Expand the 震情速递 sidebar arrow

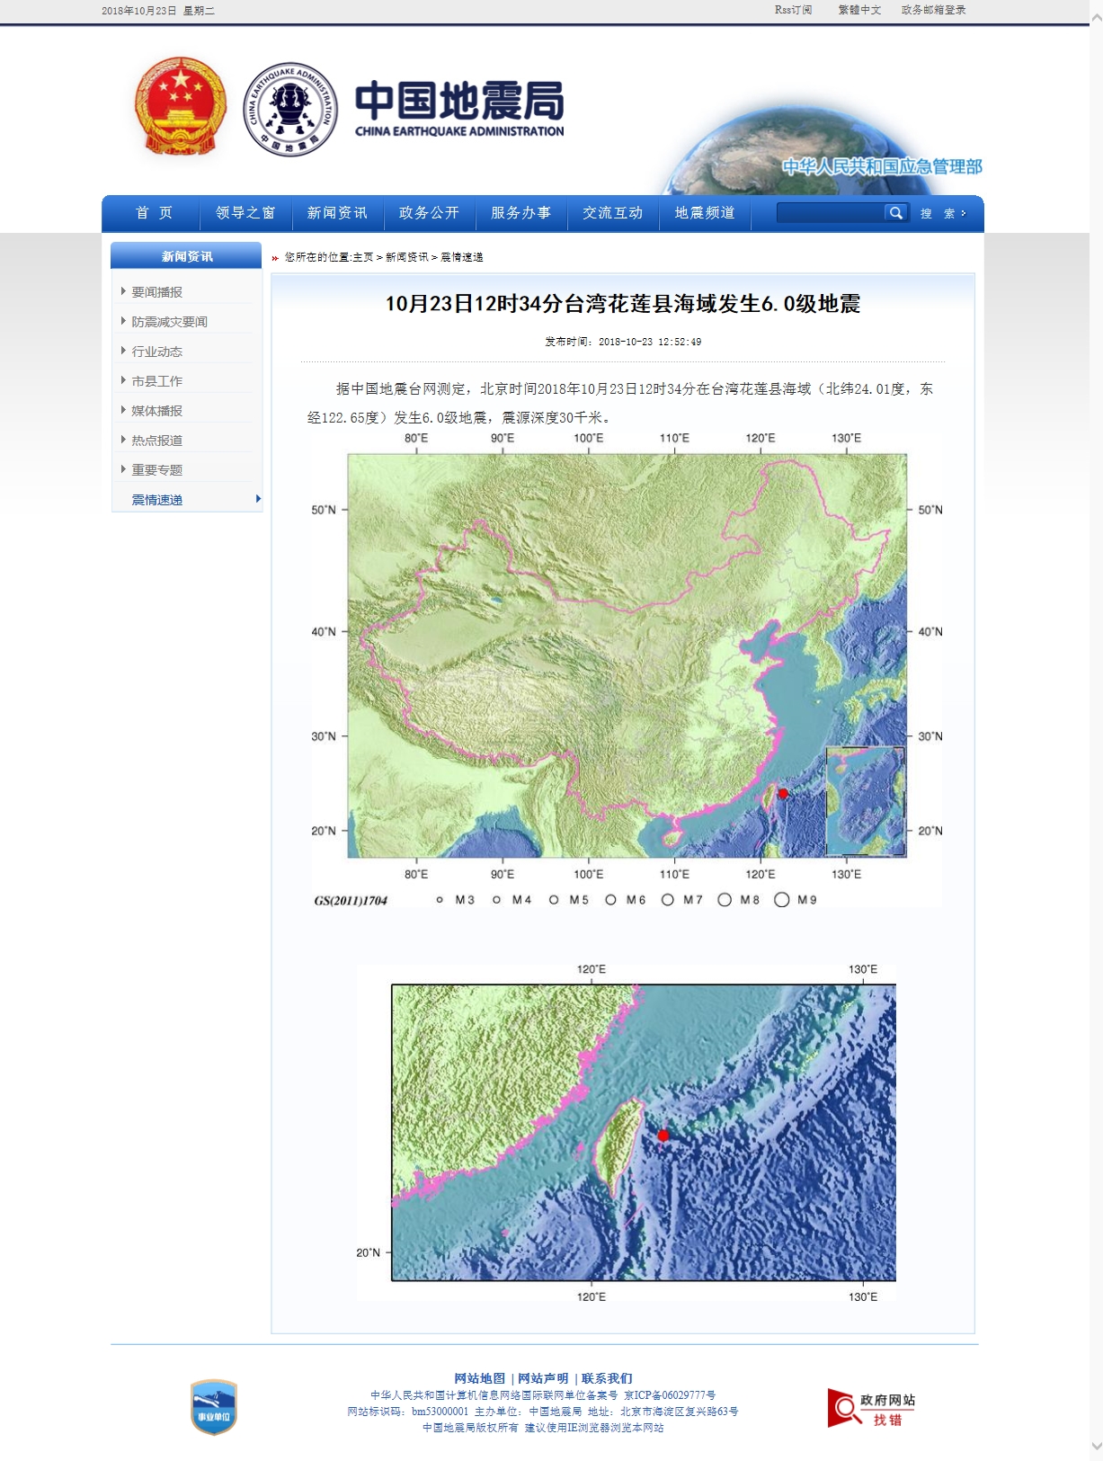(258, 499)
